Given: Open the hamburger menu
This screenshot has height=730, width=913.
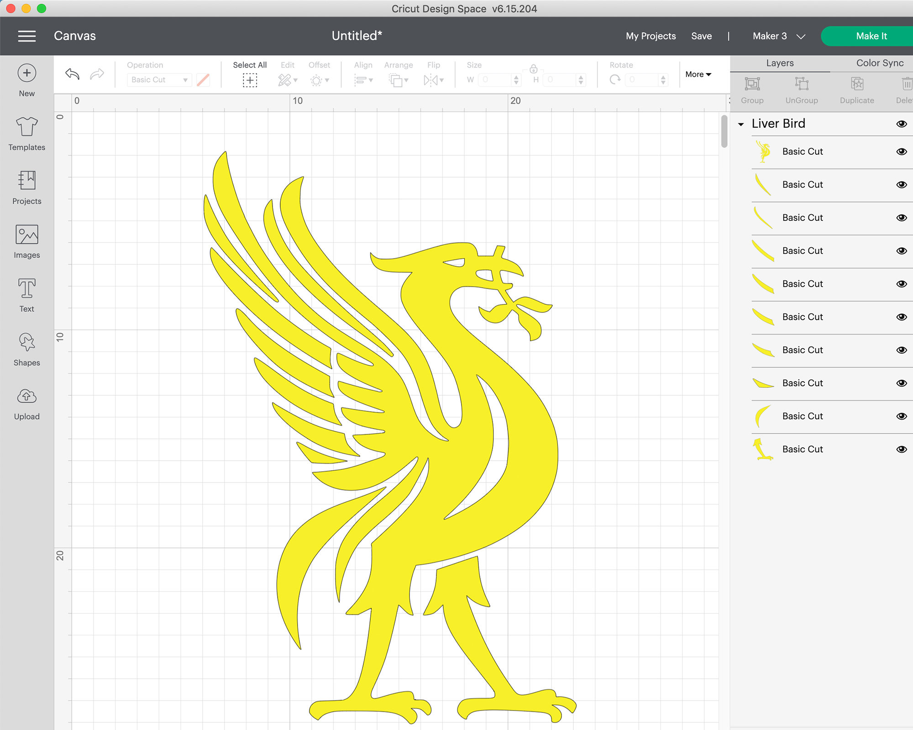Looking at the screenshot, I should tap(26, 36).
